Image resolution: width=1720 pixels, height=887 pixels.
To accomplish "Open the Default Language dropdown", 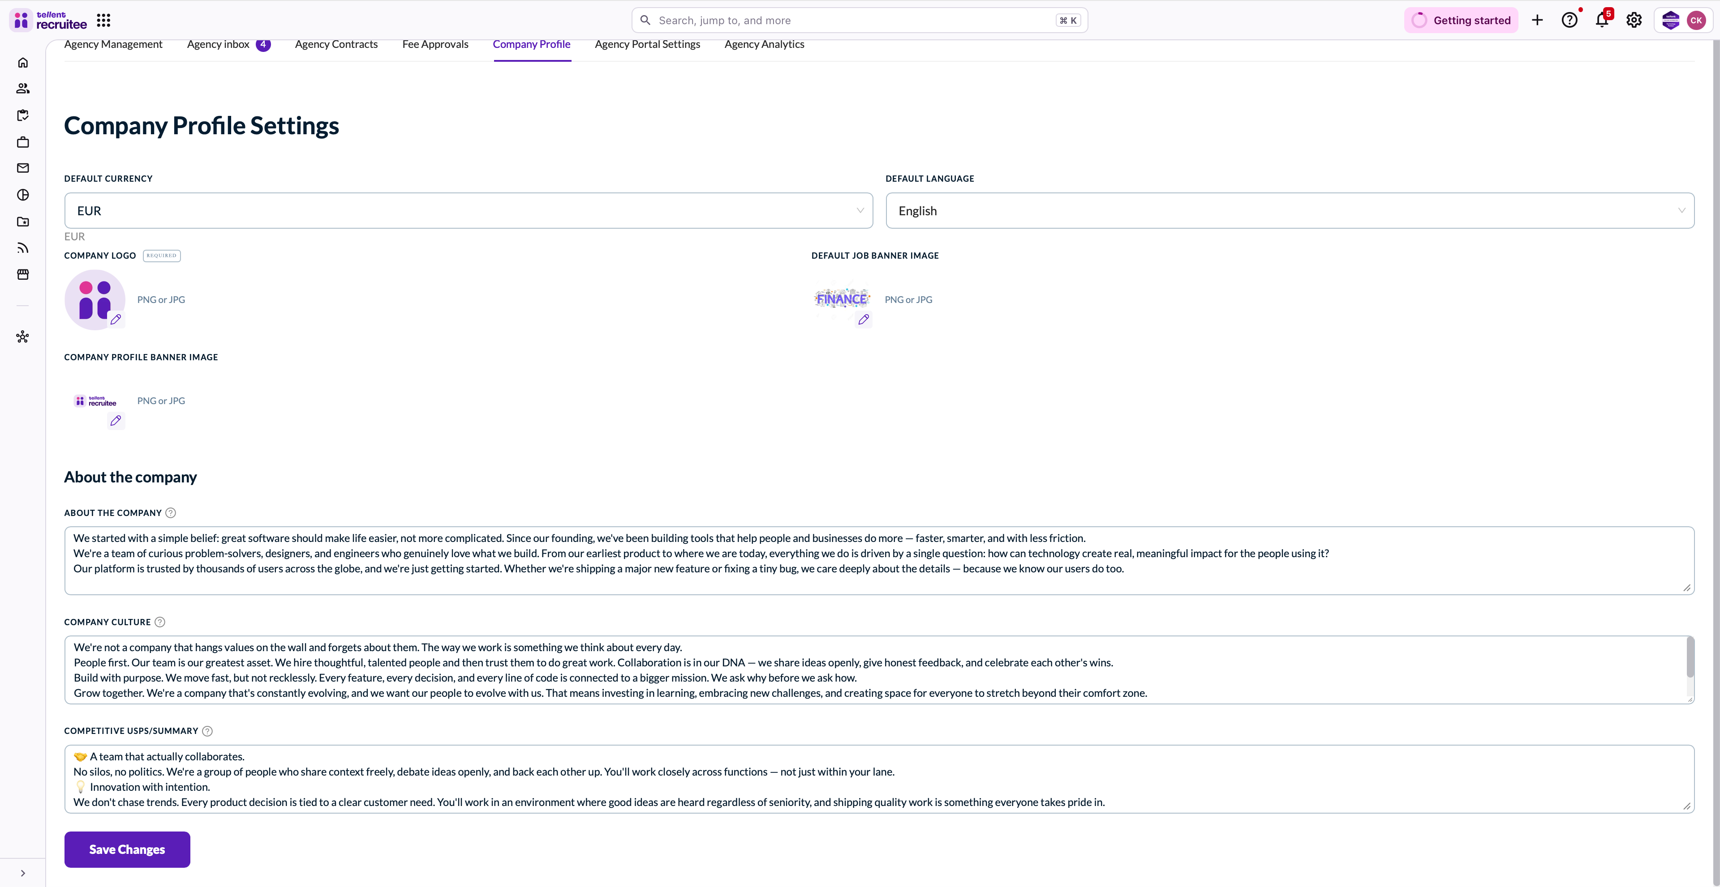I will tap(1290, 211).
